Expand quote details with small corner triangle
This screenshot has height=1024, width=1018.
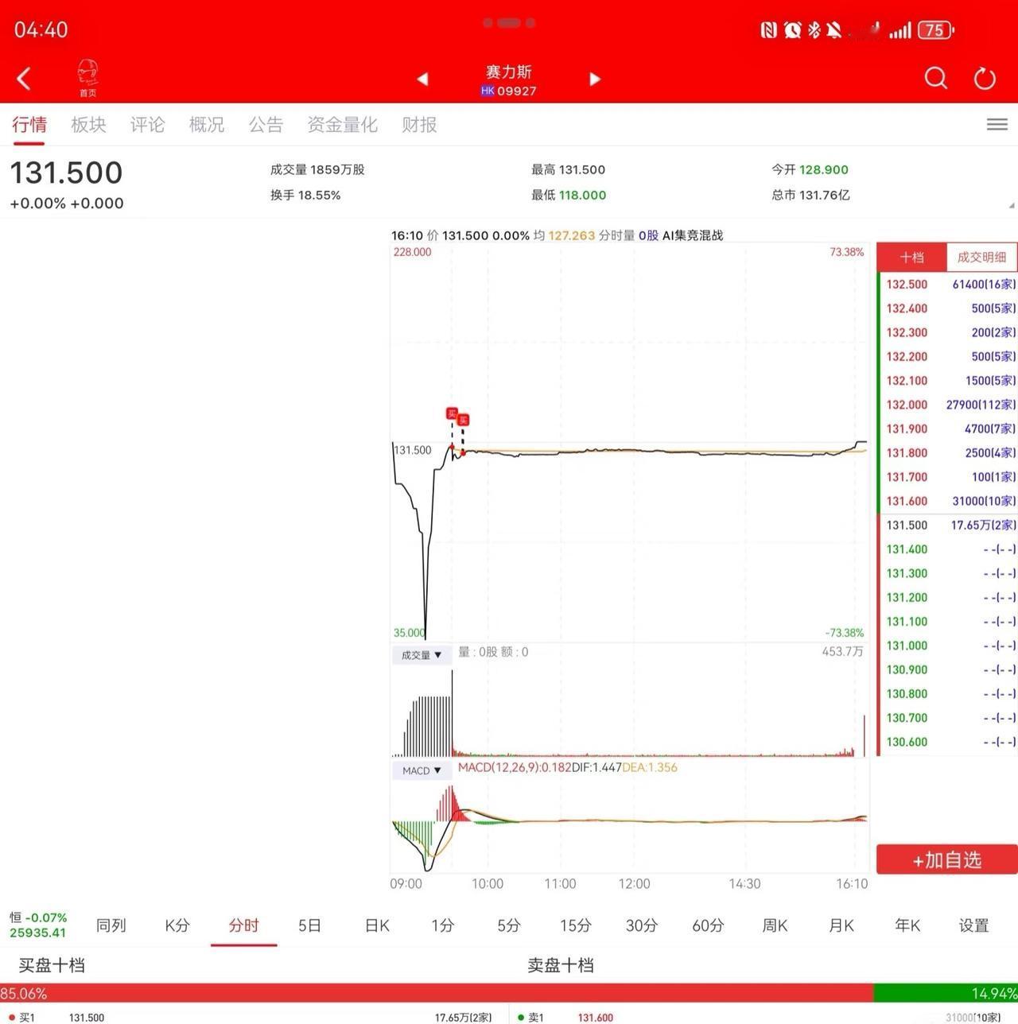(1011, 206)
